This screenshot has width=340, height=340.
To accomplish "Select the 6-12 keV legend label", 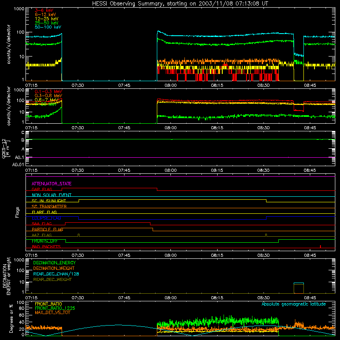I will [45, 14].
